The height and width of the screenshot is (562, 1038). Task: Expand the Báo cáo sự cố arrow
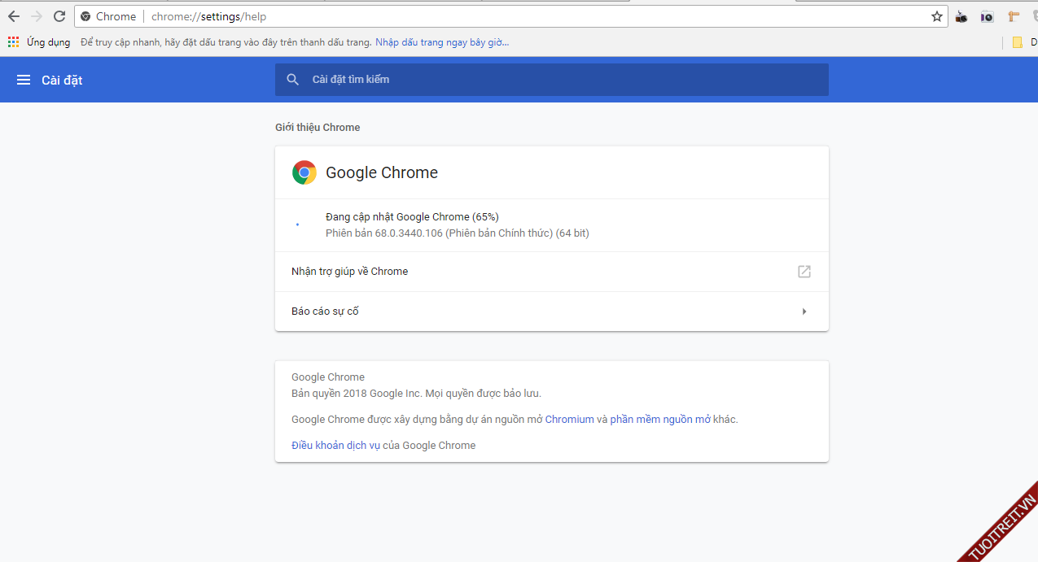pyautogui.click(x=804, y=311)
